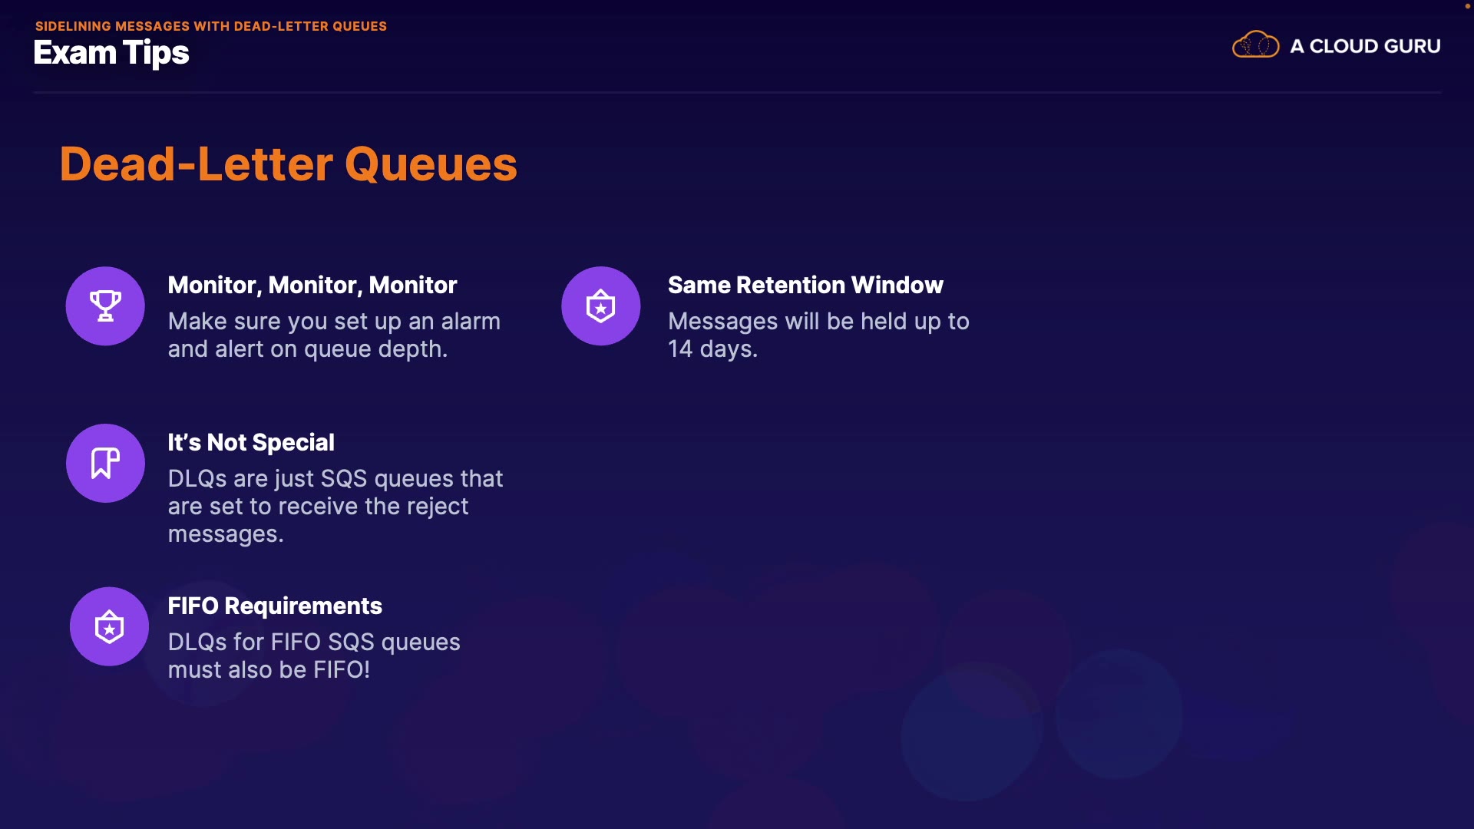Click the trophy icon beside Monitor heading

pos(105,306)
